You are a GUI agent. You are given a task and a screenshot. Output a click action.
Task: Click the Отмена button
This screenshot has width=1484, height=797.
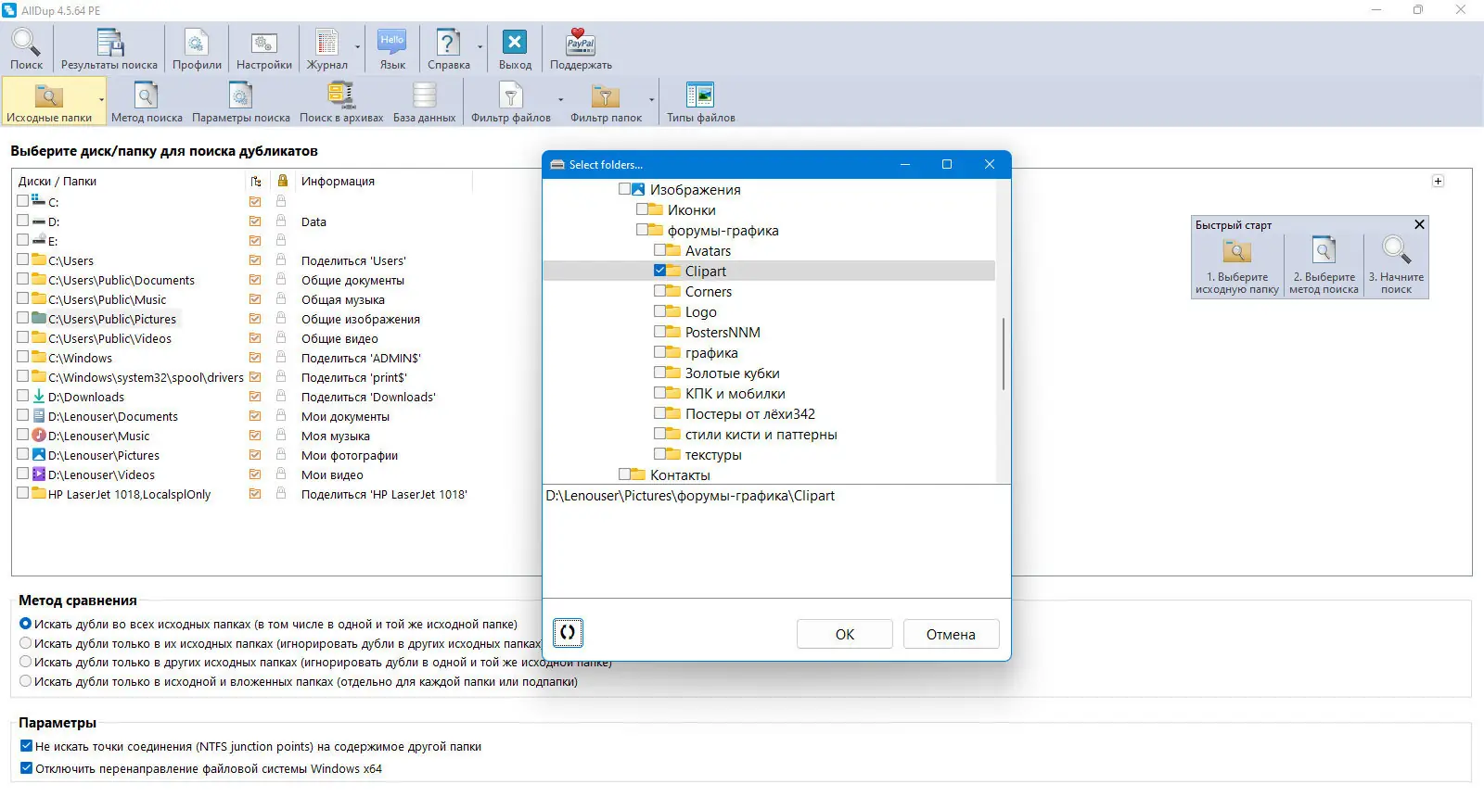[x=951, y=634]
